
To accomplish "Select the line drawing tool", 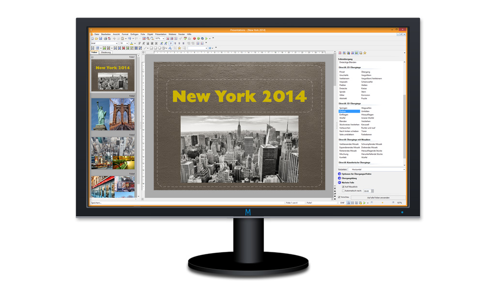I will pyautogui.click(x=145, y=48).
